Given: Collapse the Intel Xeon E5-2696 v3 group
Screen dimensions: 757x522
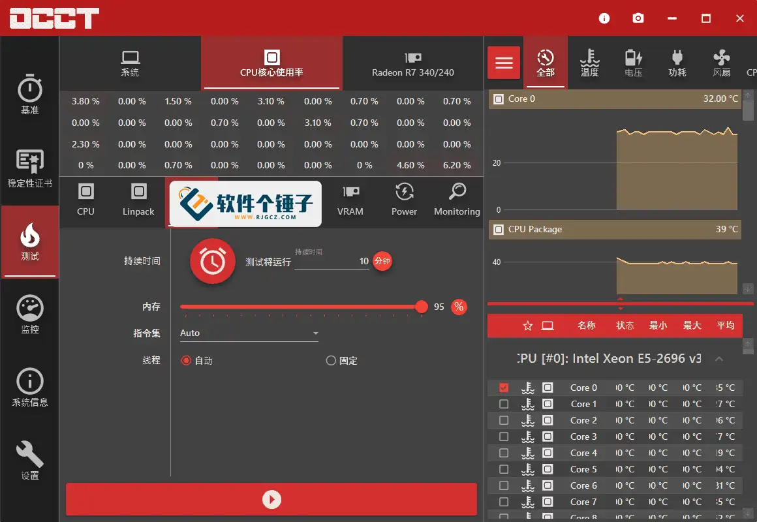Looking at the screenshot, I should (x=719, y=359).
